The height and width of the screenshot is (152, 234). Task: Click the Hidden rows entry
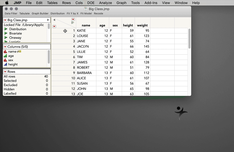pyautogui.click(x=26, y=89)
